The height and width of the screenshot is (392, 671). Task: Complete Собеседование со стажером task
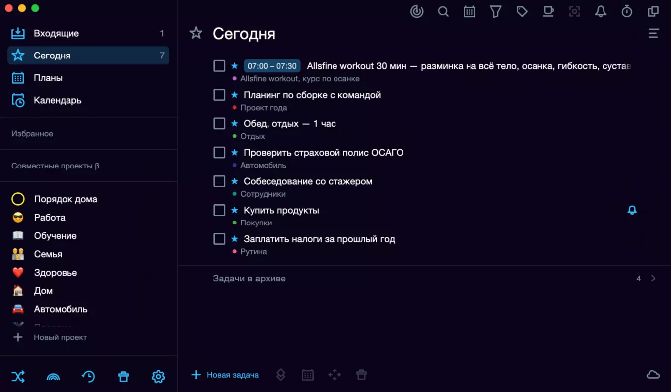click(219, 181)
